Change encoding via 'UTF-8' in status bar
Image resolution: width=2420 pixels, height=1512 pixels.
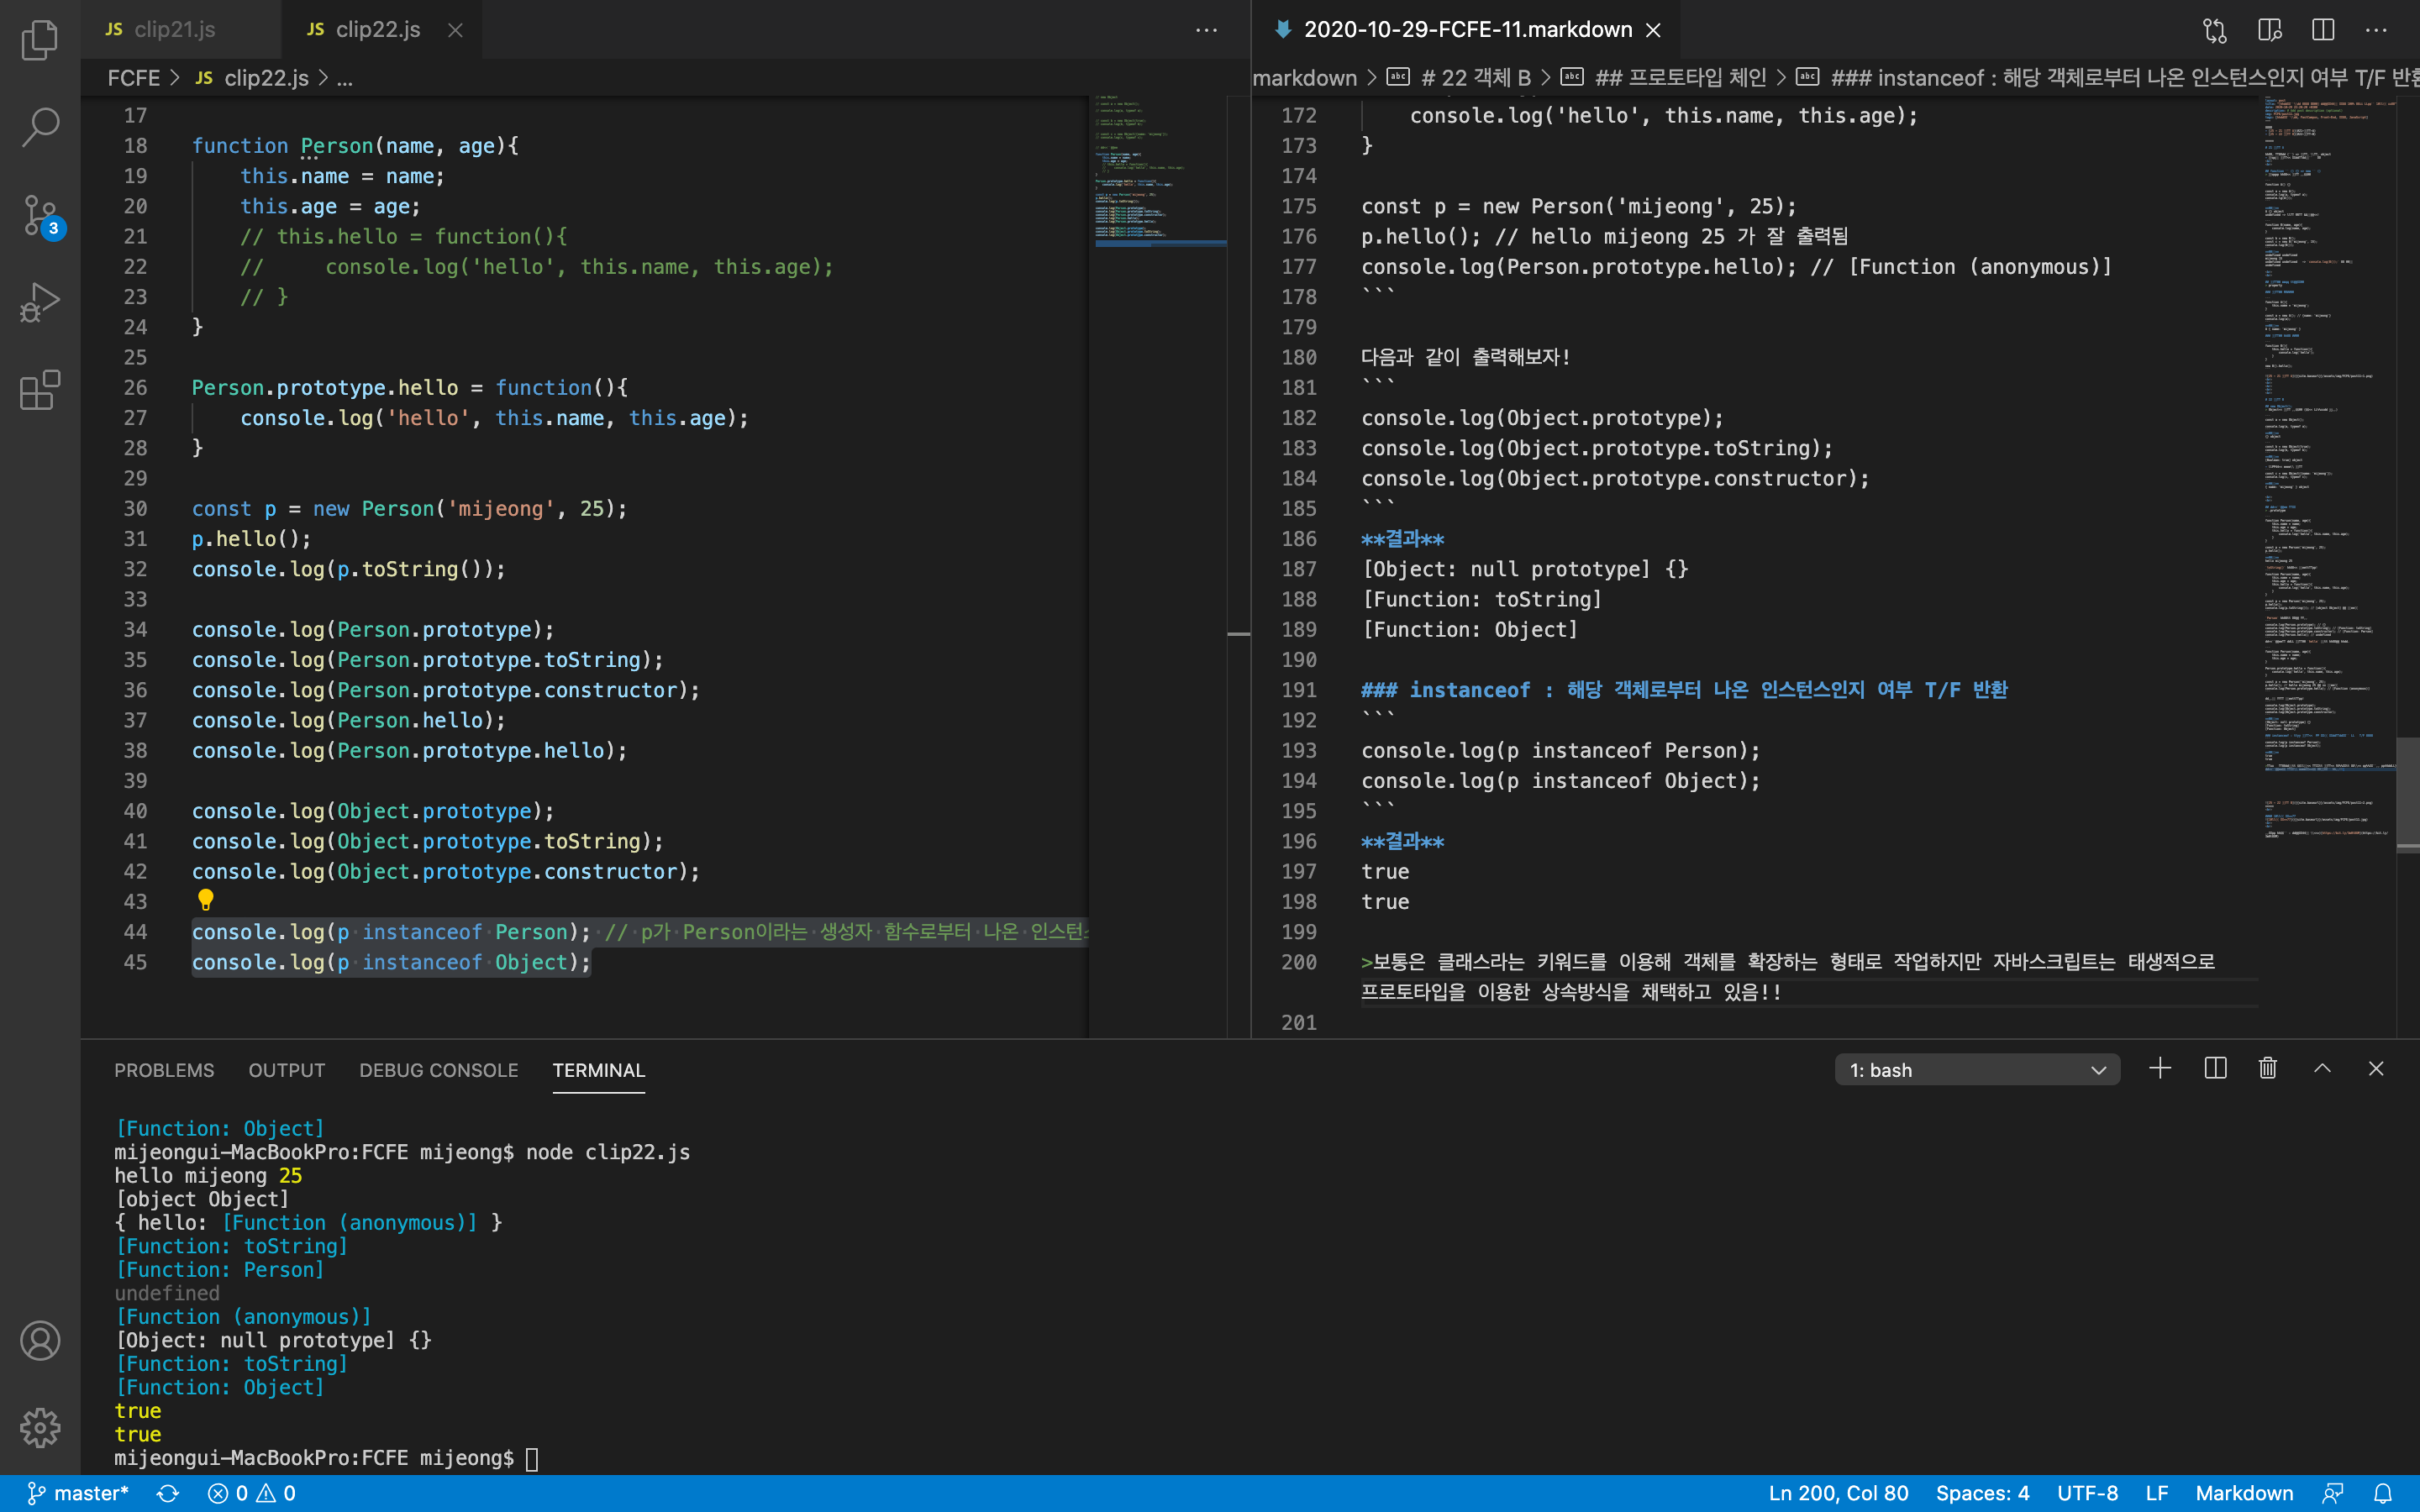tap(2087, 1493)
